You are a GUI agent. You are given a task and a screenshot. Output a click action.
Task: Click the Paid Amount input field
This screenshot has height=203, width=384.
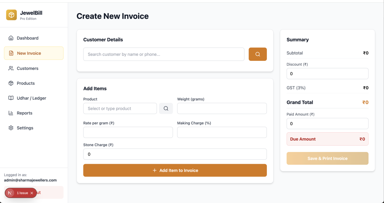(x=327, y=124)
